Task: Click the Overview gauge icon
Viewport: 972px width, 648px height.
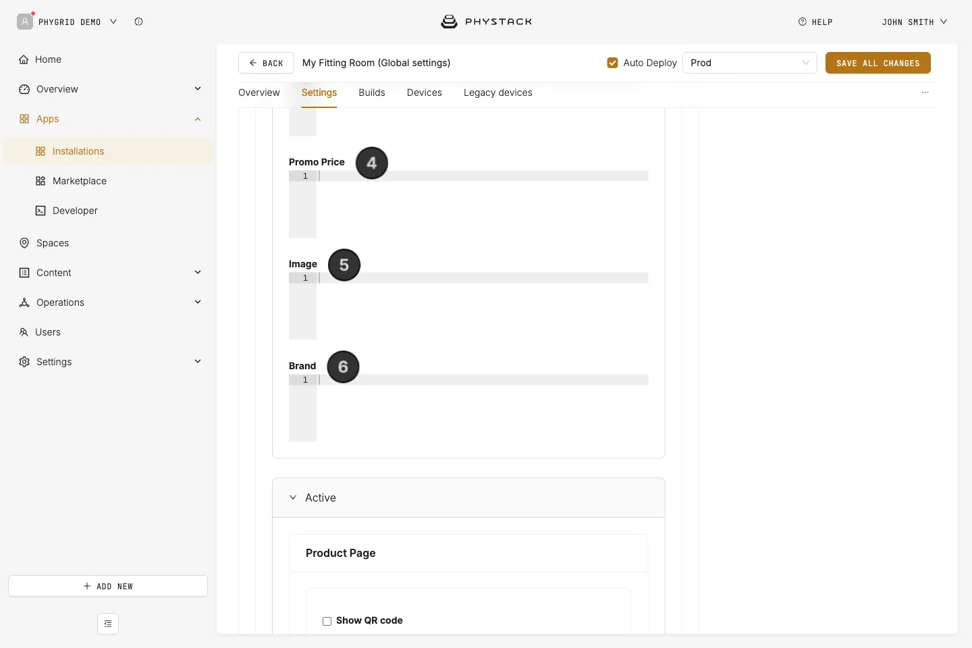Action: coord(24,89)
